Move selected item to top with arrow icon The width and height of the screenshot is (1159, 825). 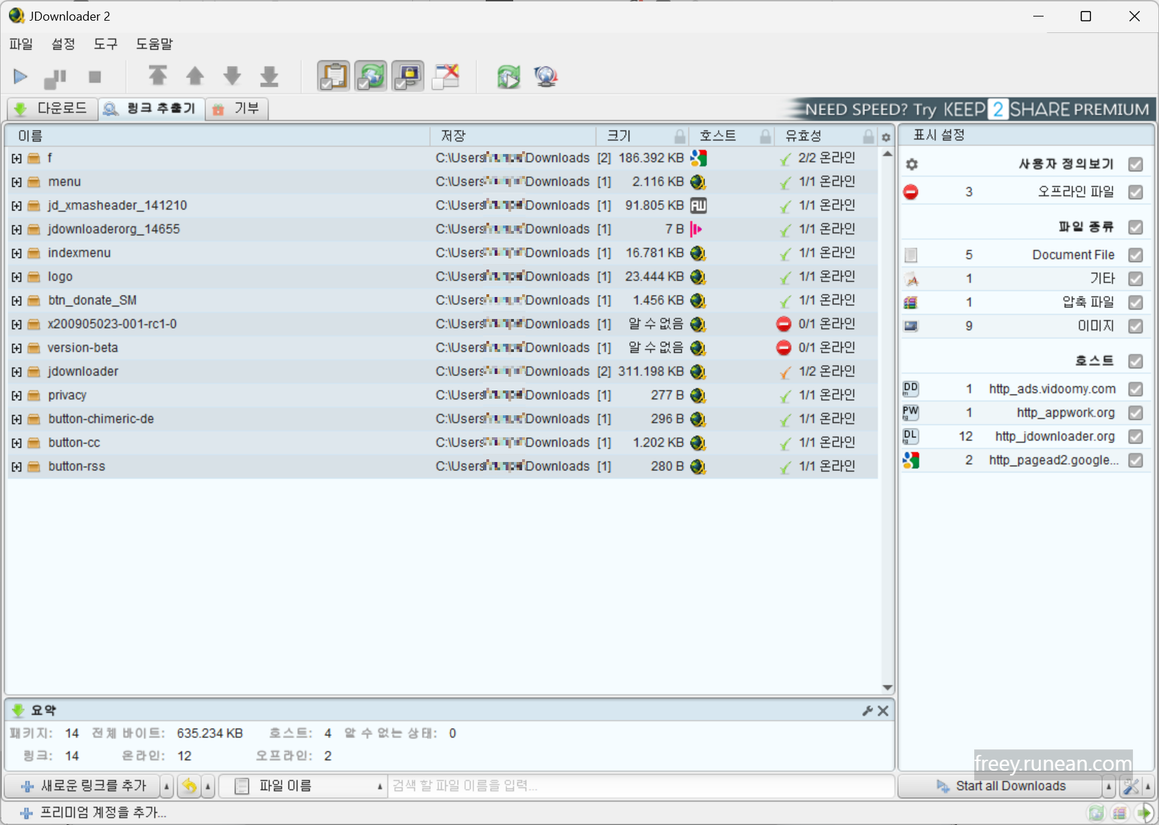(158, 76)
